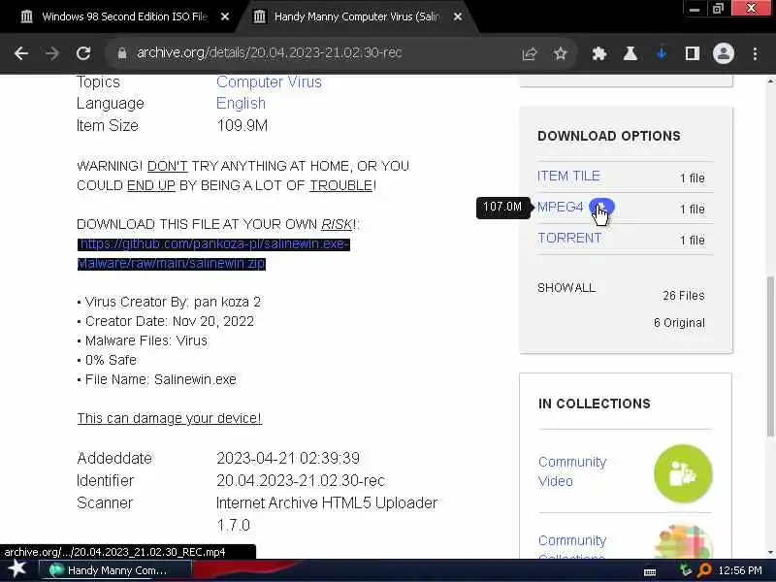Close the Windows 98 Second Edition tab

[x=225, y=16]
